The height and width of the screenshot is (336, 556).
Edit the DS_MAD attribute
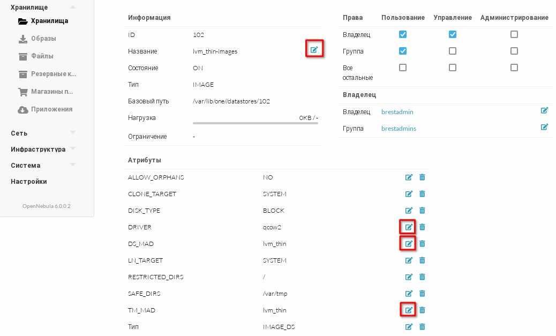click(409, 244)
